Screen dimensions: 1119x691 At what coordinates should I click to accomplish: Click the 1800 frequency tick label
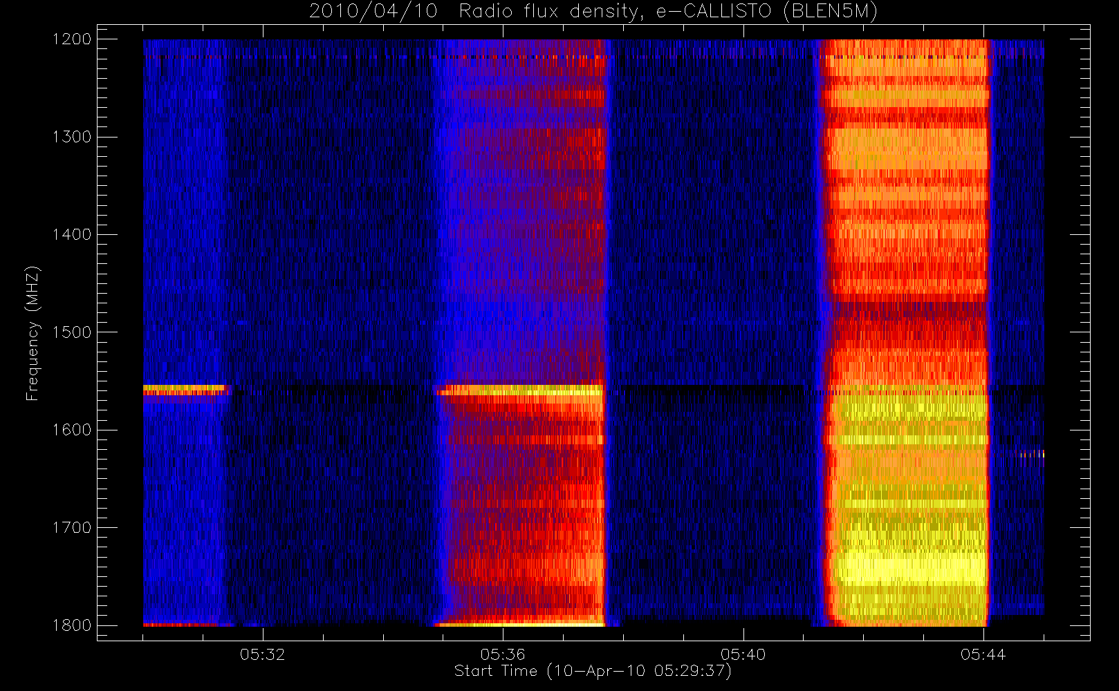tap(73, 625)
